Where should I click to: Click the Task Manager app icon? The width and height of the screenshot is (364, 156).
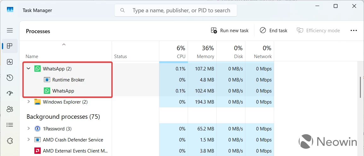(x=10, y=10)
